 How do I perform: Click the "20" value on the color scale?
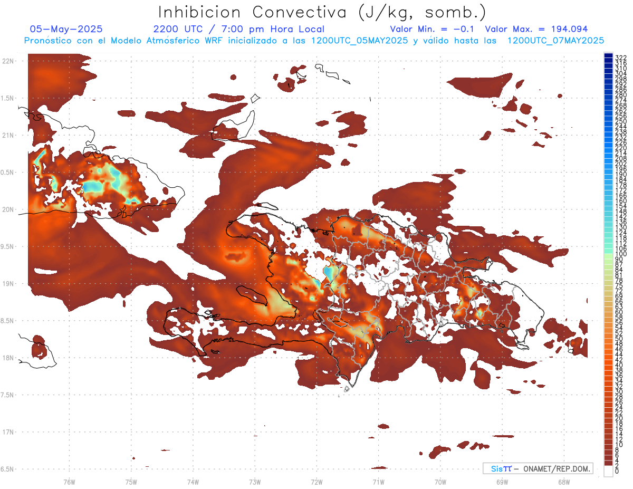pyautogui.click(x=619, y=418)
